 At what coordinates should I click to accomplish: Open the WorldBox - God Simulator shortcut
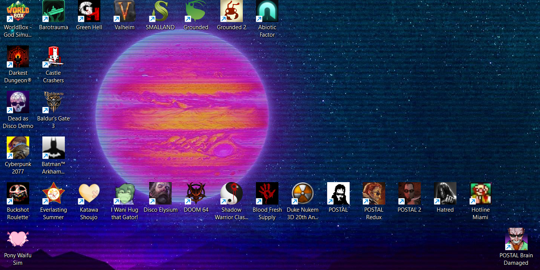click(x=18, y=11)
